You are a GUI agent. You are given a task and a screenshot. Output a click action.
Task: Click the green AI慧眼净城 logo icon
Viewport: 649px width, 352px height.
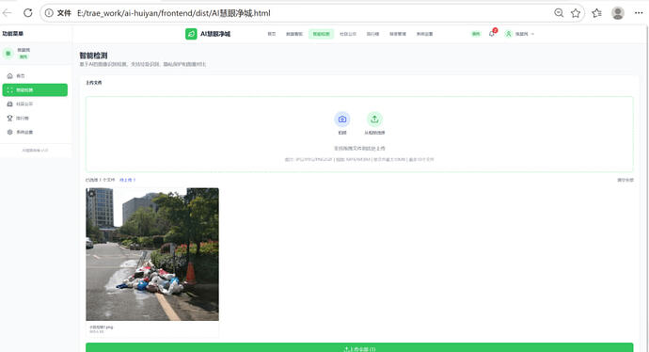point(191,34)
